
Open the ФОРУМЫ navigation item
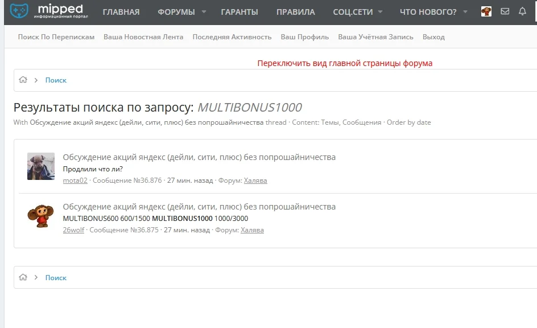tap(176, 12)
